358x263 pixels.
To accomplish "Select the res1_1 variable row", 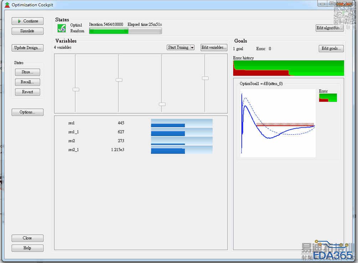I will [x=140, y=132].
